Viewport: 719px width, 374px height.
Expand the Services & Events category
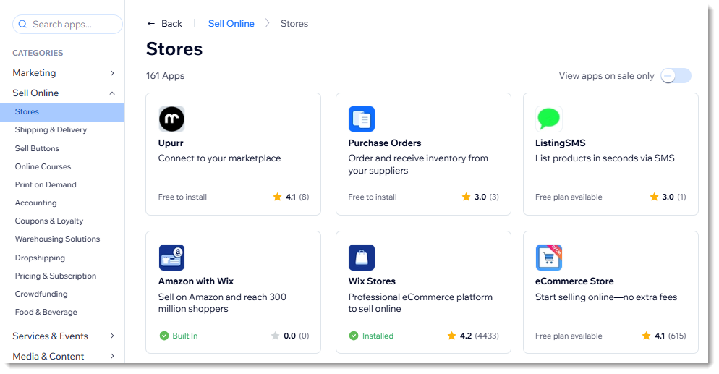pyautogui.click(x=112, y=336)
